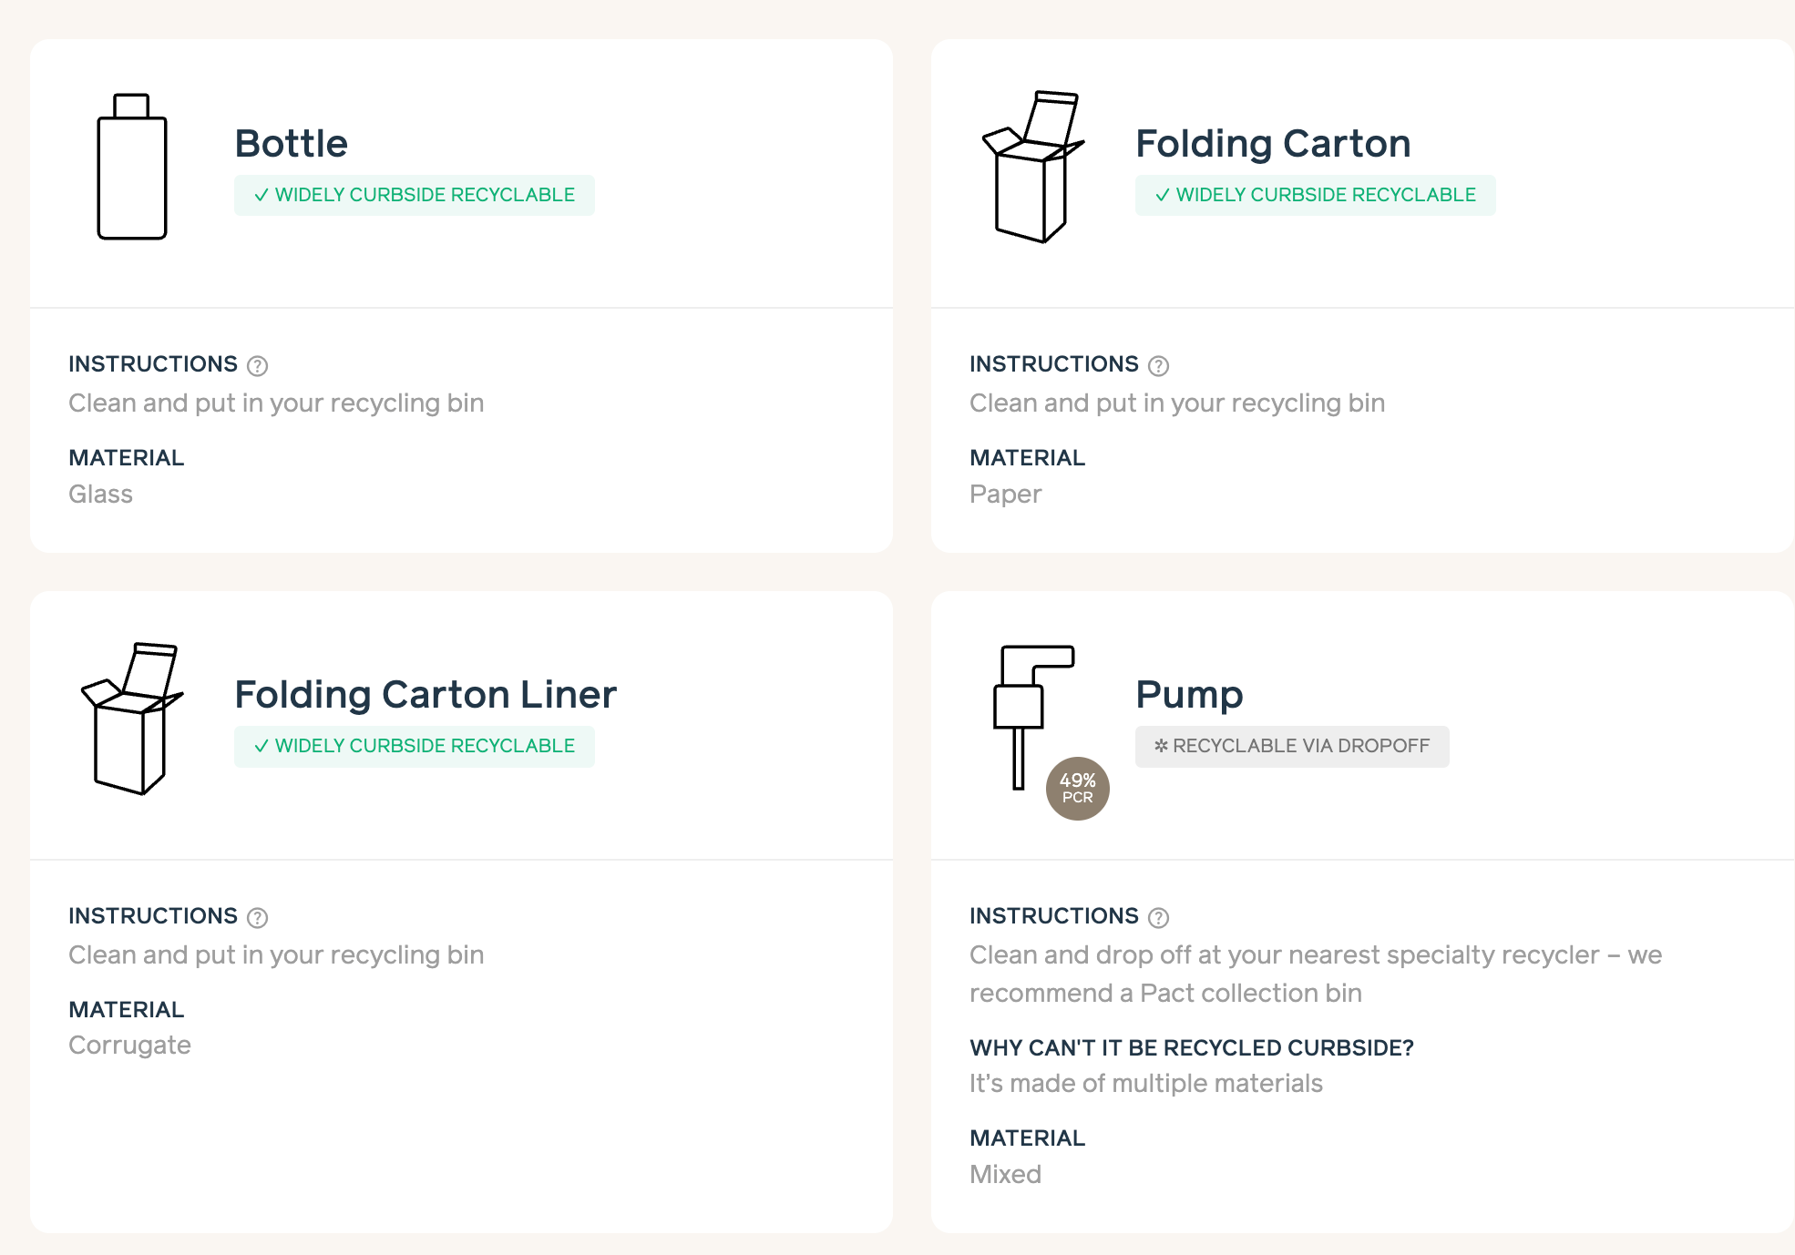This screenshot has height=1255, width=1795.
Task: Click Bottle's 'Clean and put in your recycling bin'
Action: (x=276, y=403)
